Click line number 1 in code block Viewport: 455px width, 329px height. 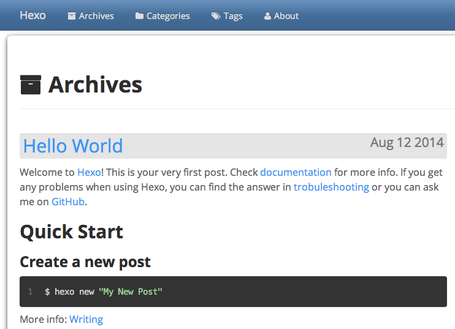click(30, 292)
